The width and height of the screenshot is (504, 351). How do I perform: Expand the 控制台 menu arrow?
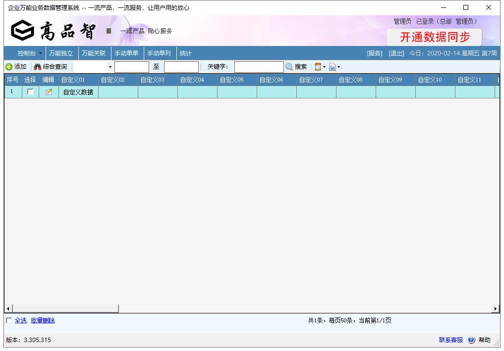click(x=40, y=53)
